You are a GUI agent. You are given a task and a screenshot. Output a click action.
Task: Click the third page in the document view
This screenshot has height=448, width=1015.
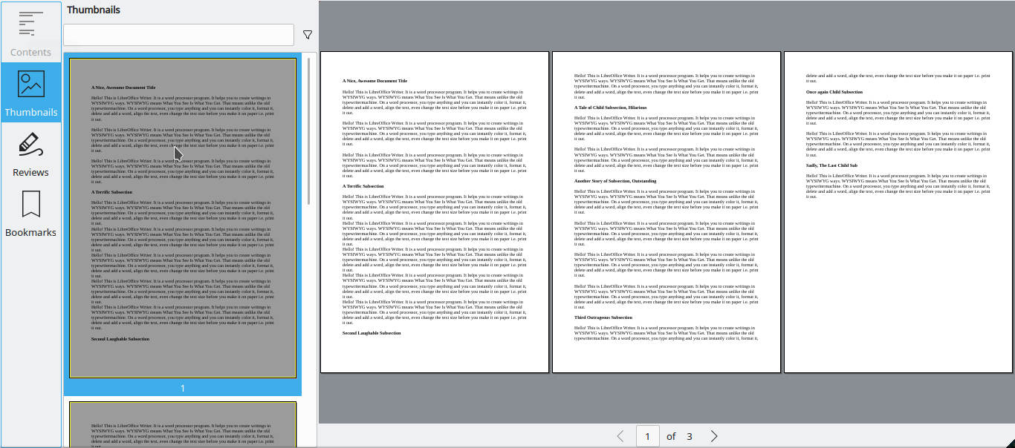tap(898, 211)
